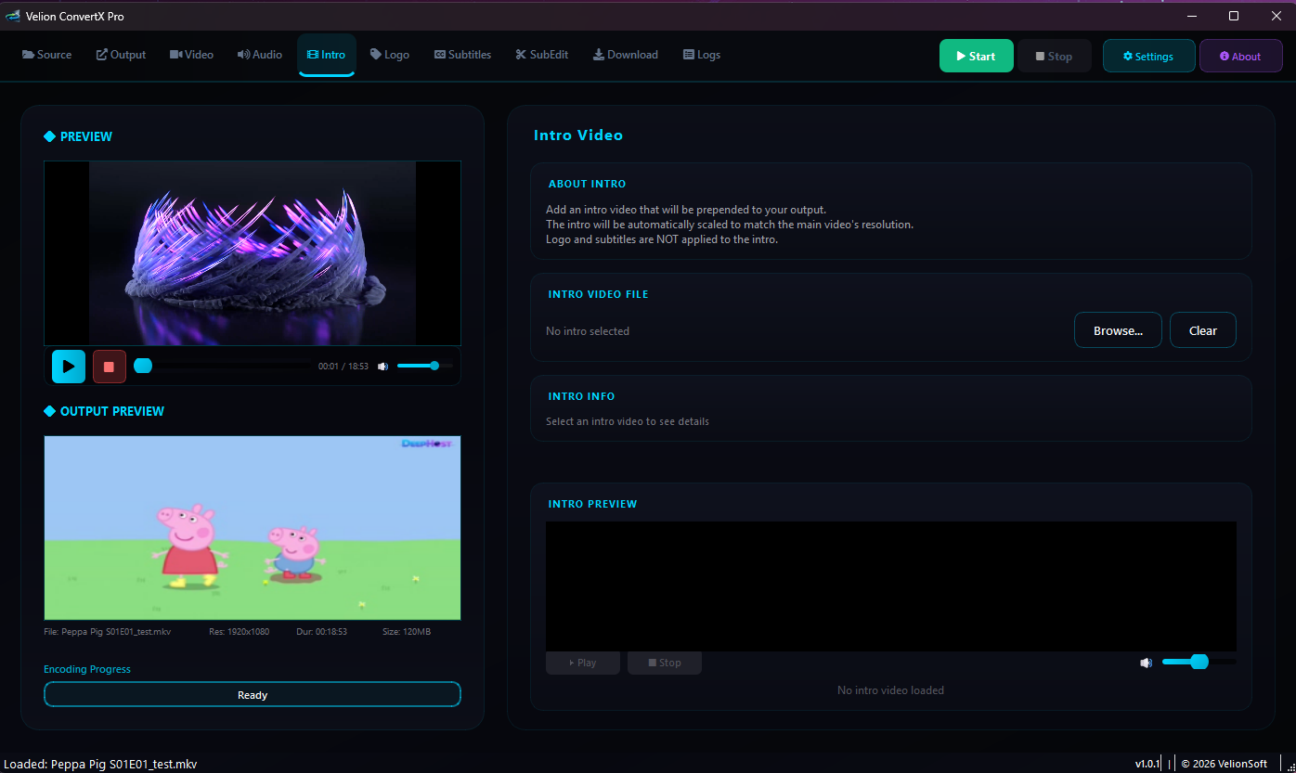
Task: Click the "Res: 1920x1080" text
Action: (x=239, y=632)
